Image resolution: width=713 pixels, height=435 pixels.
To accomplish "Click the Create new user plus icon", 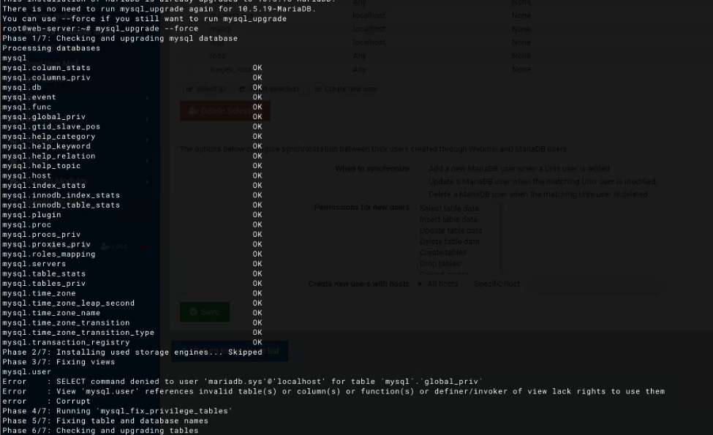I will coord(318,89).
